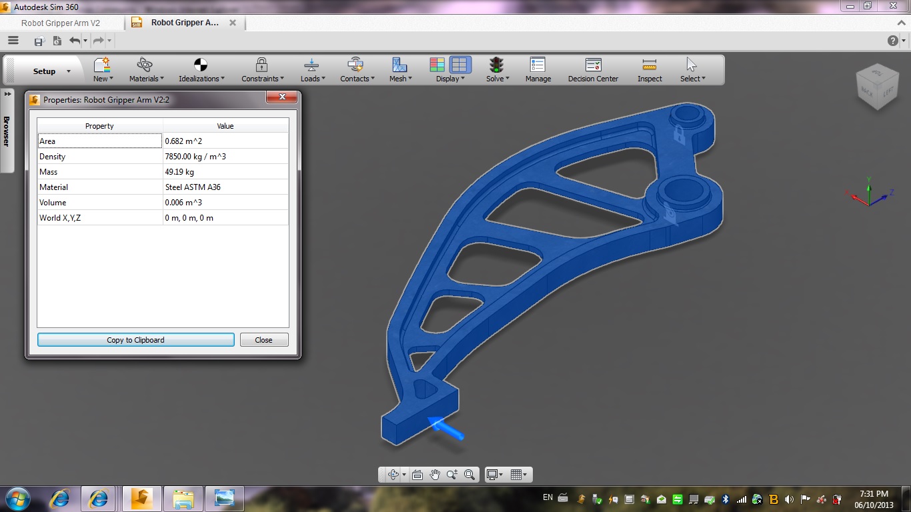This screenshot has width=911, height=512.
Task: Select the Zoom Window magnifier tool
Action: pyautogui.click(x=470, y=475)
